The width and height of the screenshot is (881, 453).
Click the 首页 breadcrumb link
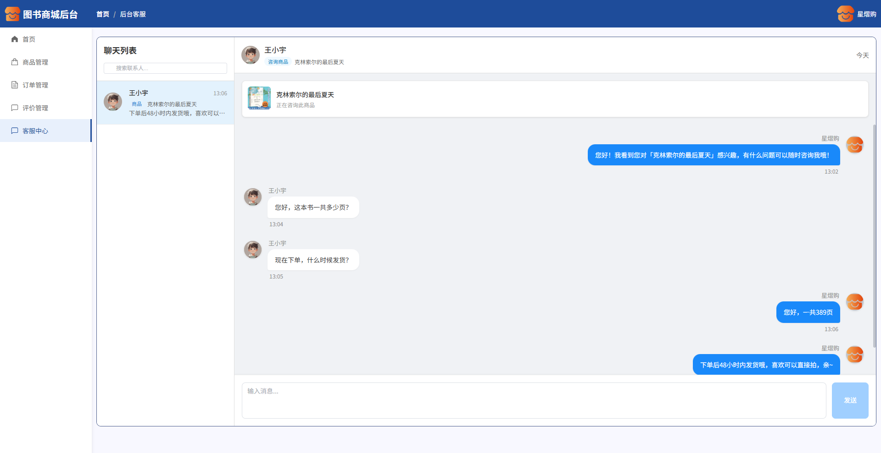[x=103, y=14]
